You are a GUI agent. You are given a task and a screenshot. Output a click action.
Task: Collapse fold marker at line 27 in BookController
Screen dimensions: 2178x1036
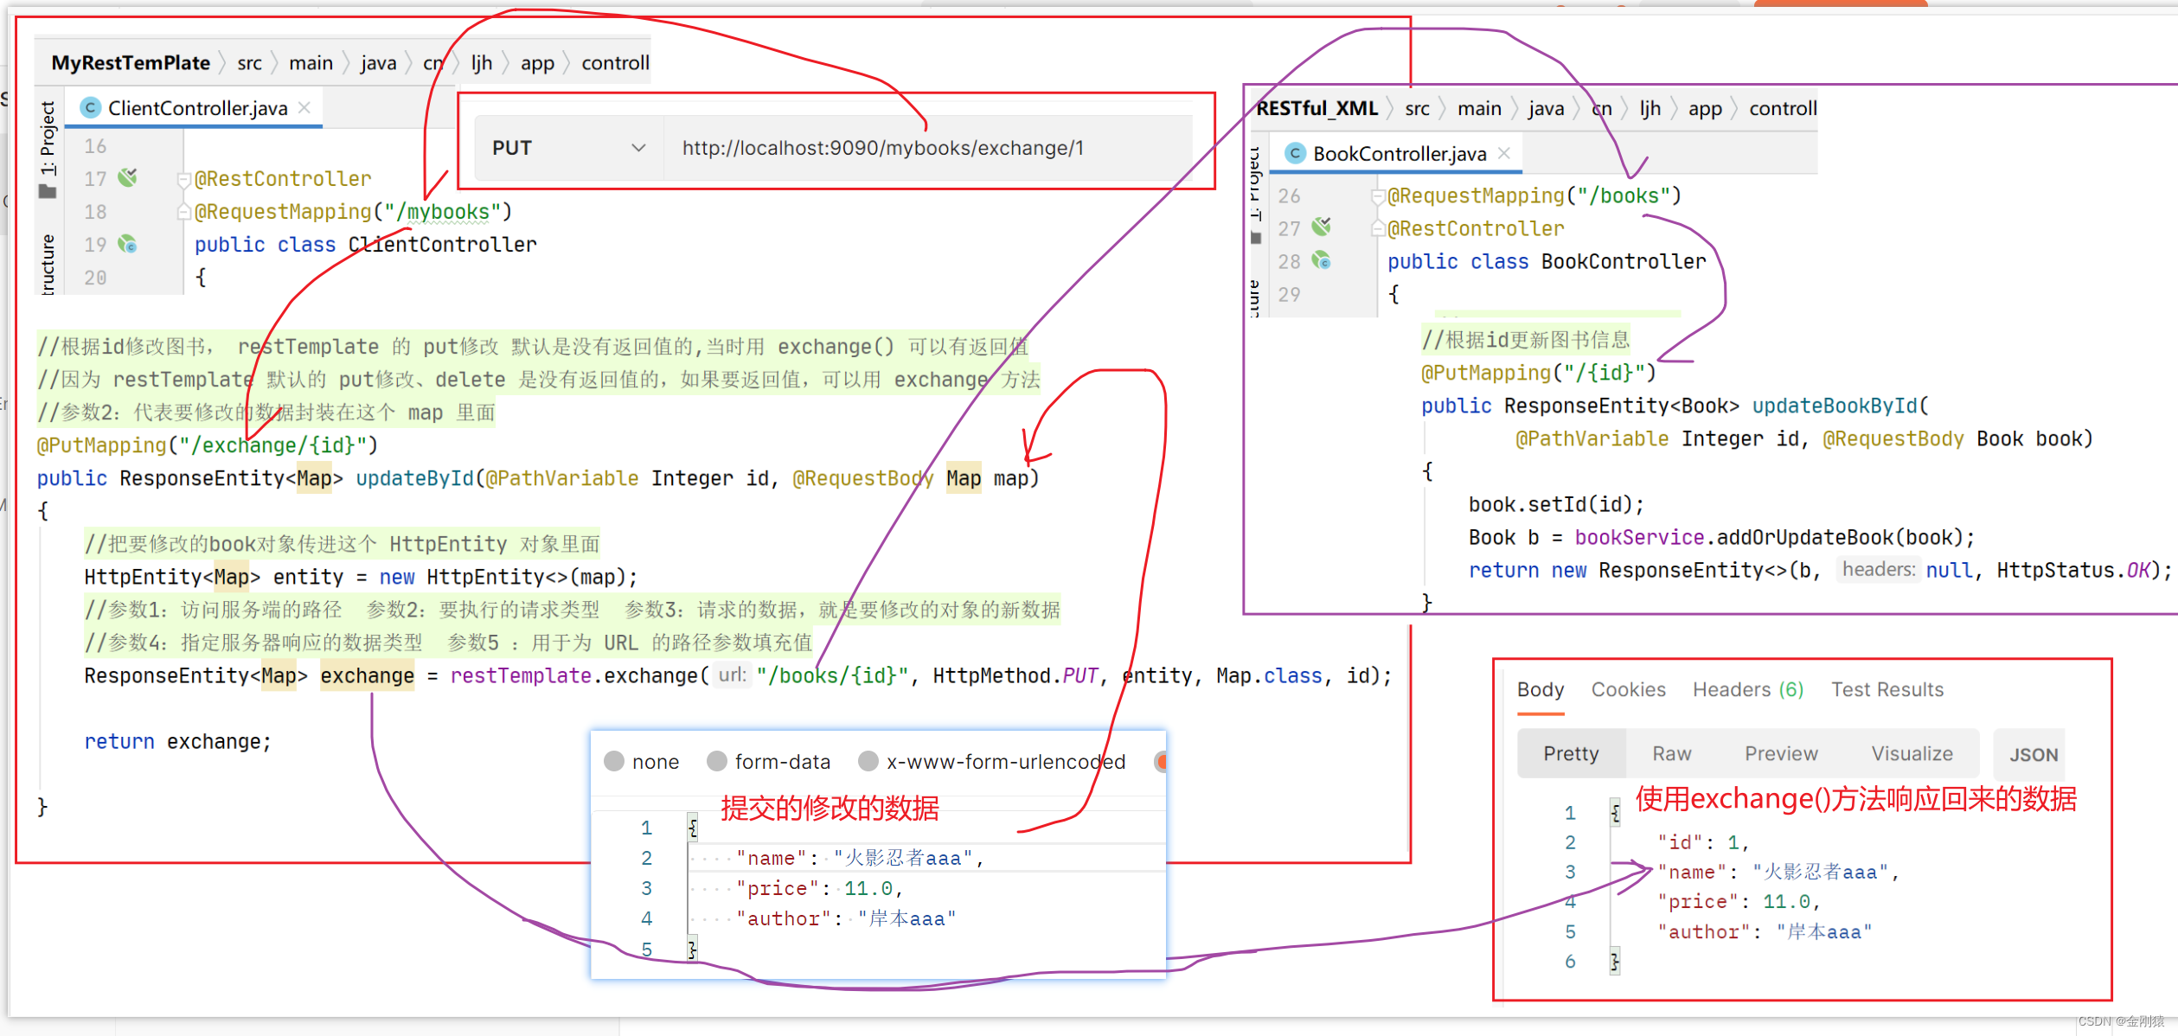pyautogui.click(x=1378, y=229)
